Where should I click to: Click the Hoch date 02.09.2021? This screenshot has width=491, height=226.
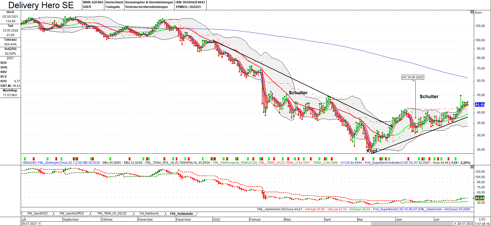[11, 17]
